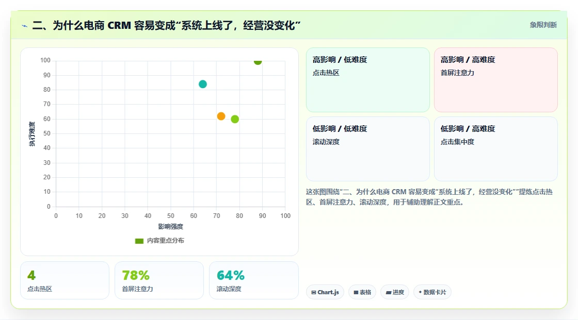Viewport: 578px width, 320px height.
Task: Click the 点击集中度 text
Action: coord(457,142)
